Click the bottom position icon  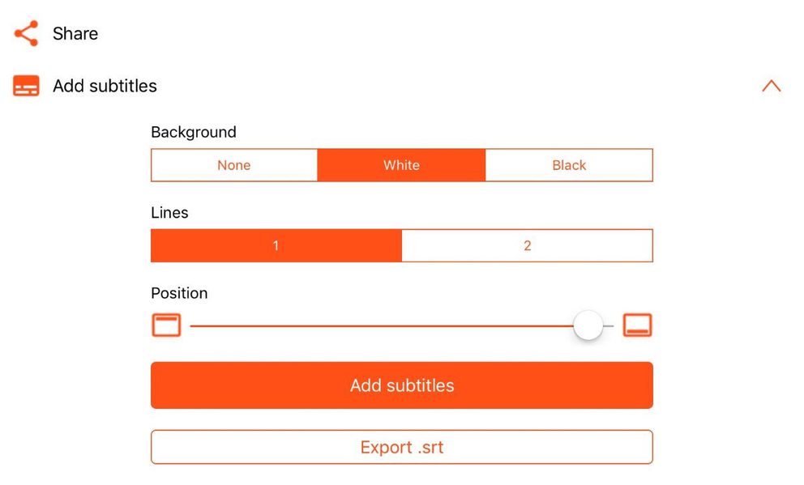tap(637, 325)
